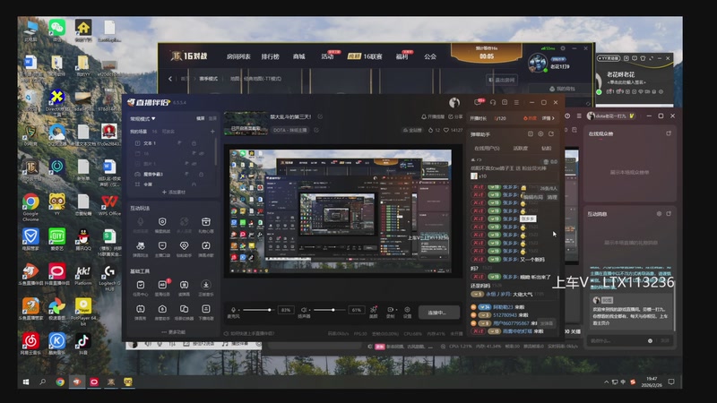Image resolution: width=717 pixels, height=403 pixels.
Task: Adjust the speaker volume slider
Action: pos(328,310)
